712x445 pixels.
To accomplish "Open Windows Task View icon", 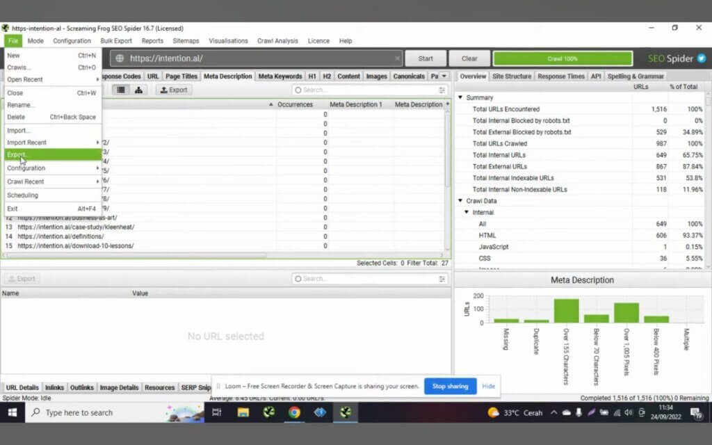I will (217, 412).
